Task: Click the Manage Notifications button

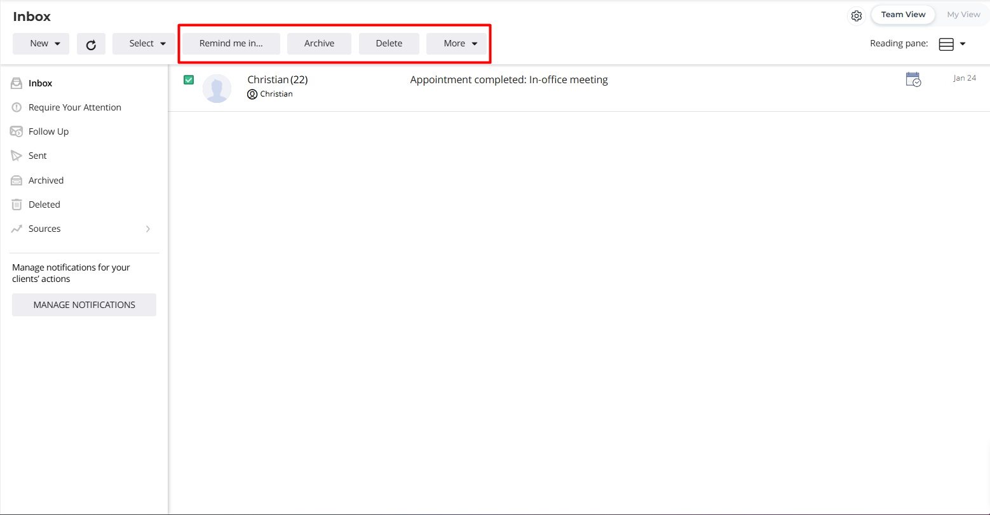Action: pyautogui.click(x=84, y=305)
